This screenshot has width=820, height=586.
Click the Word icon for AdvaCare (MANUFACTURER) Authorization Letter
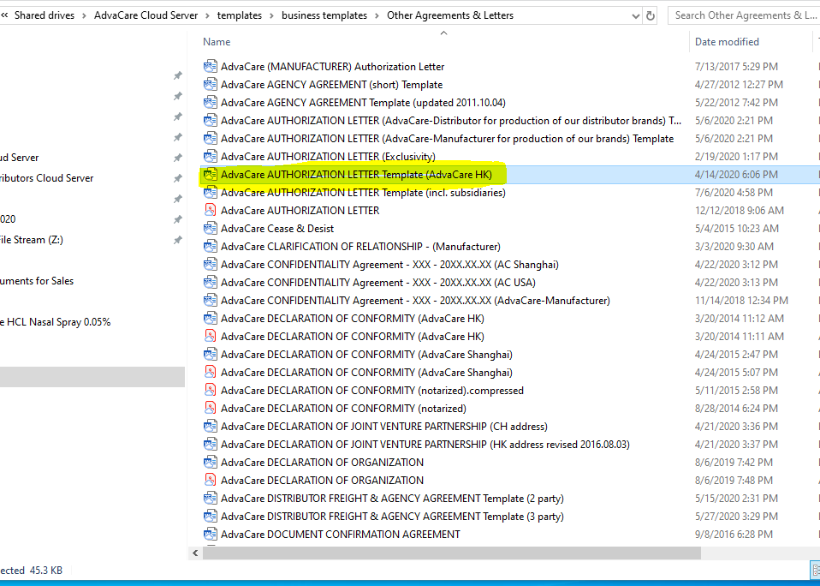tap(210, 67)
